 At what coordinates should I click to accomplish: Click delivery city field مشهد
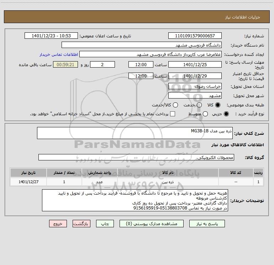click(x=195, y=95)
